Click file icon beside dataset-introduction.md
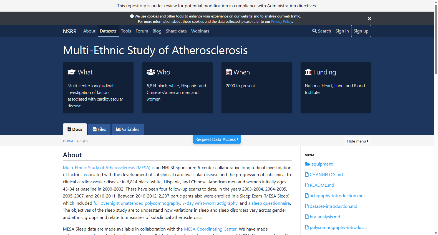The height and width of the screenshot is (235, 438). (307, 206)
